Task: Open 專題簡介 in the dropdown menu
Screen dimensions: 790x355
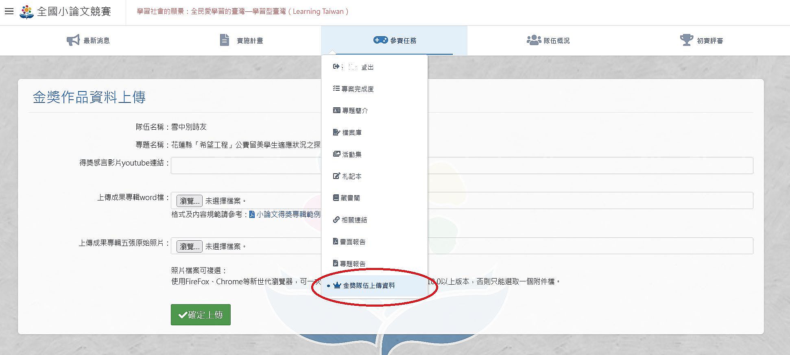Action: (x=350, y=111)
